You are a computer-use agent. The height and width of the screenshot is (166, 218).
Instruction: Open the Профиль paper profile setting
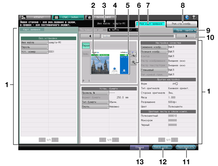pyautogui.click(x=95, y=93)
